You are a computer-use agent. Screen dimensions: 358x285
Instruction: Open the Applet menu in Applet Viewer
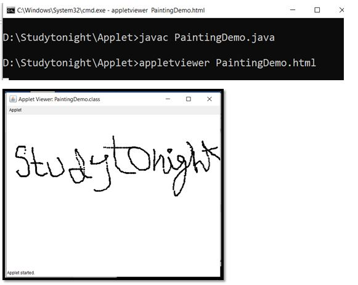(15, 110)
